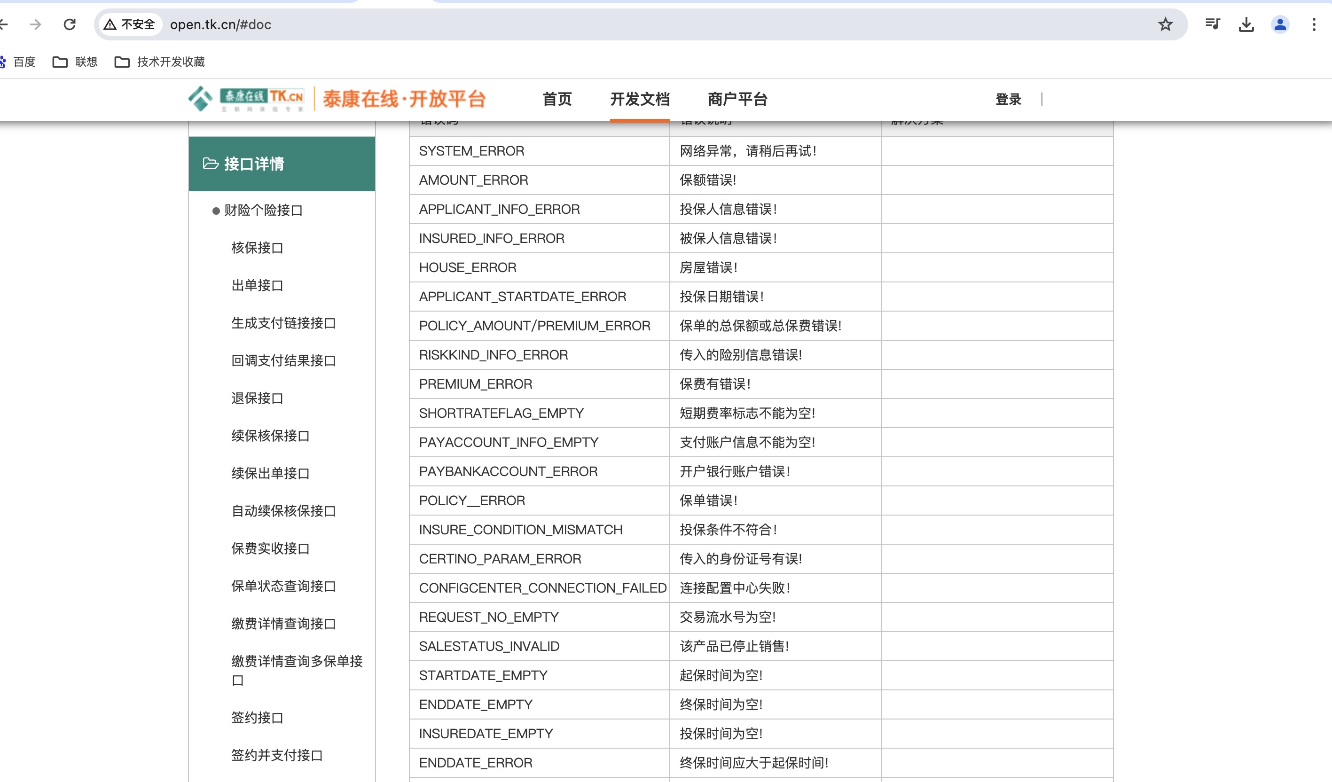Click the browser forward arrow
The width and height of the screenshot is (1332, 782).
[x=35, y=24]
